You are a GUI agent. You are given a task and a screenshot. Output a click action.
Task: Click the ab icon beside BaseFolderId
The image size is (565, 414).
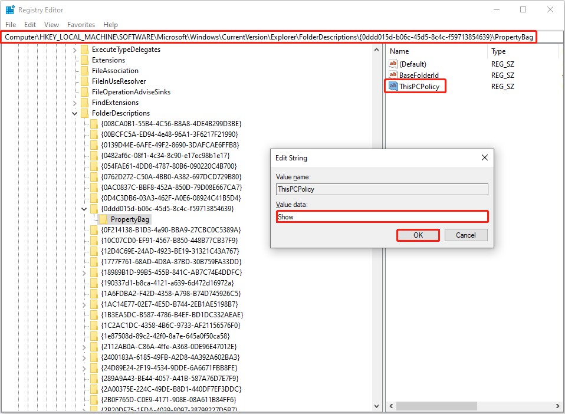[393, 75]
